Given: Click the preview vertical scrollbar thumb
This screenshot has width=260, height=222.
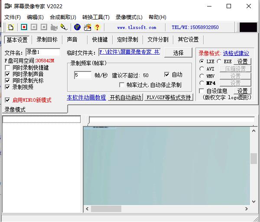Looking at the screenshot, I should coord(253,158).
